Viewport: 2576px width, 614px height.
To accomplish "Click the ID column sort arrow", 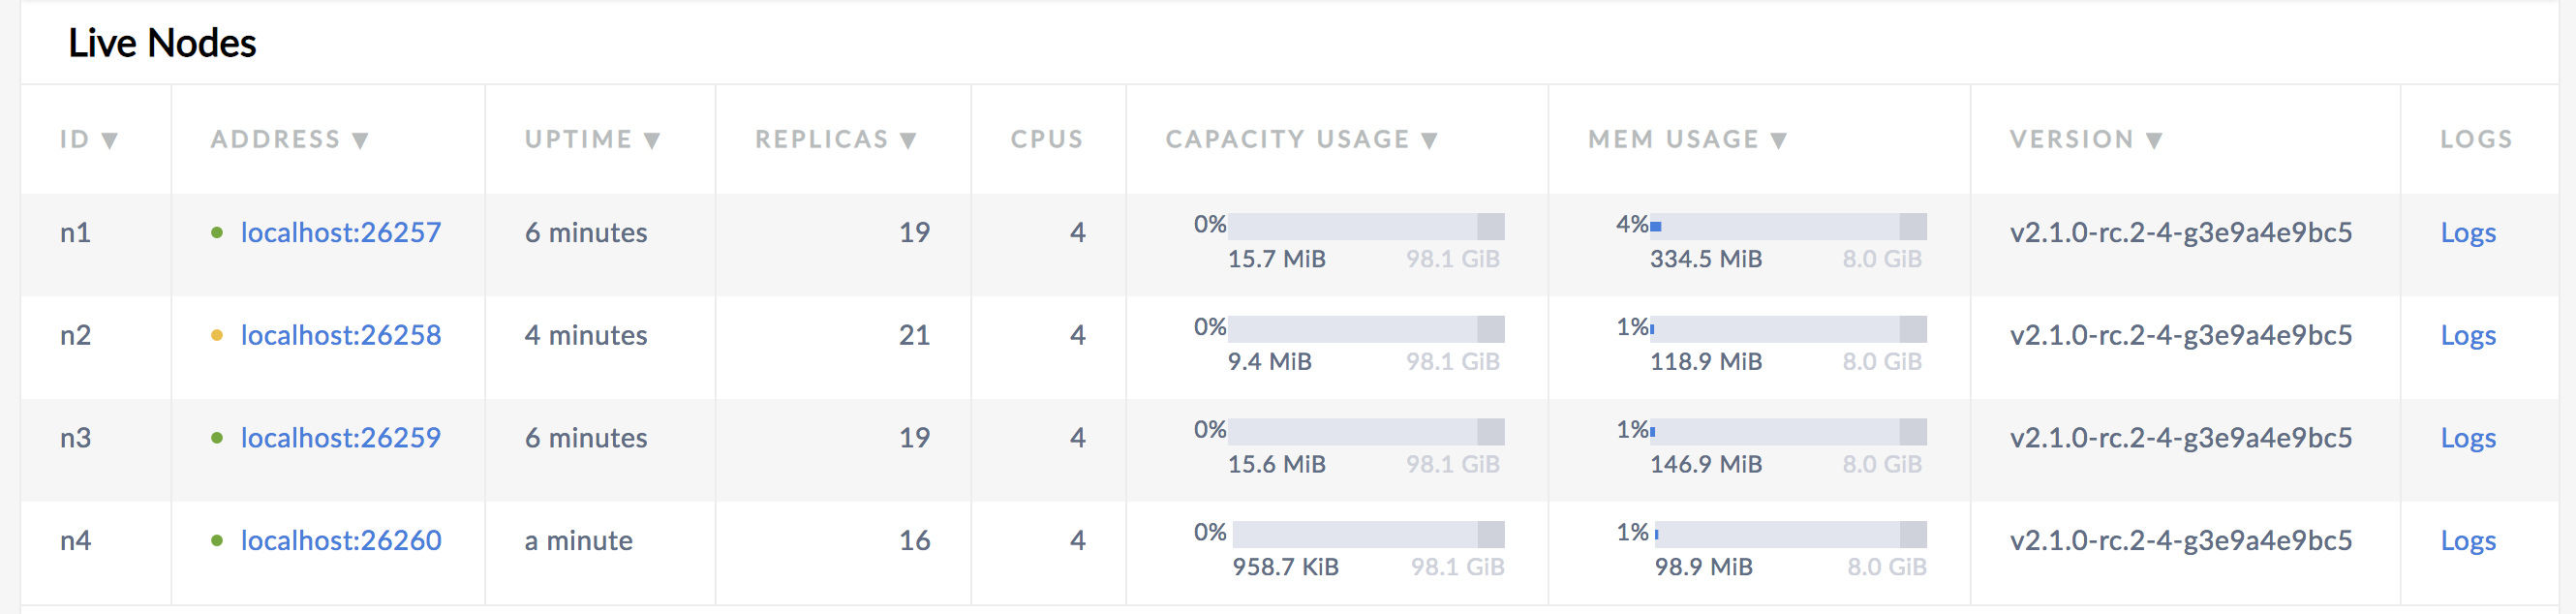I will tap(110, 141).
